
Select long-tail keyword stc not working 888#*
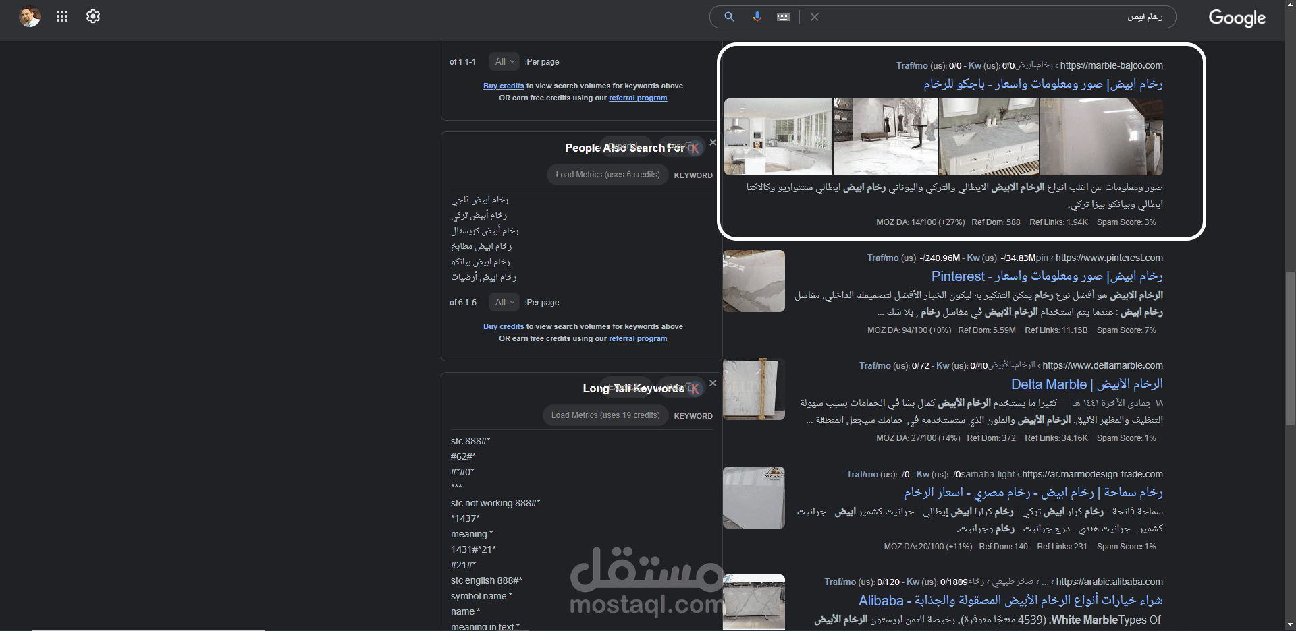tap(495, 503)
